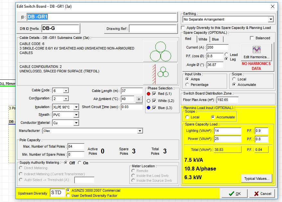Select Percentage input units radio button
This screenshot has height=202, width=282.
pos(187,85)
